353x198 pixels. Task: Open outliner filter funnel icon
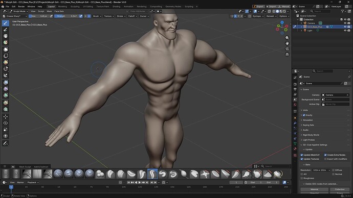[x=342, y=11]
